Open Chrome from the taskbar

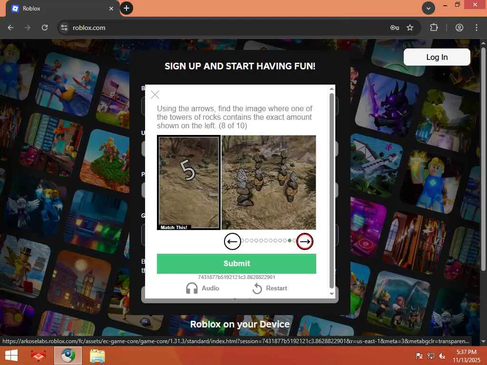68,355
